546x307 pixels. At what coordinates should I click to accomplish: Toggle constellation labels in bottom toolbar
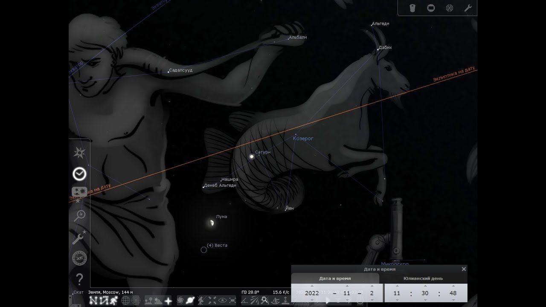[x=103, y=301]
